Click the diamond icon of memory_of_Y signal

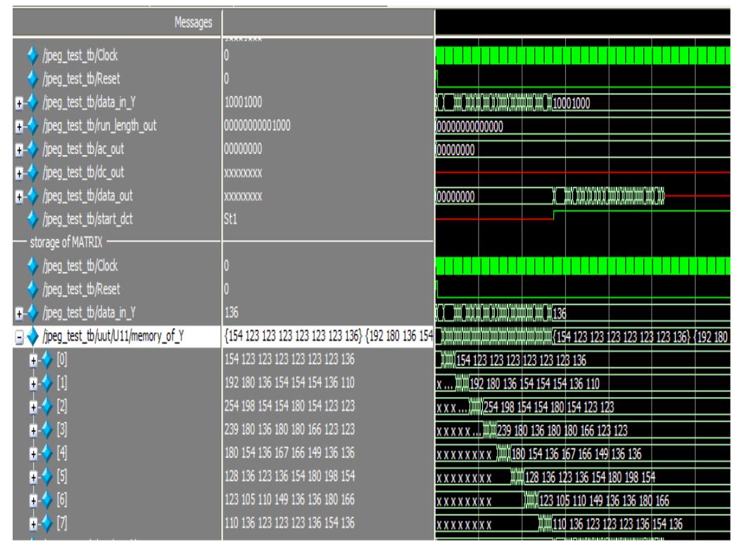point(32,336)
